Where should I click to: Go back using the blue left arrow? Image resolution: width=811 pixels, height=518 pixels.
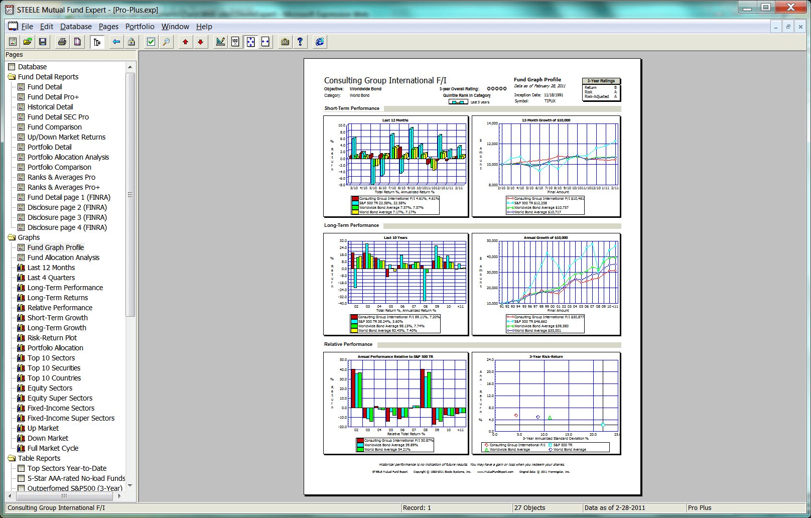click(x=116, y=42)
